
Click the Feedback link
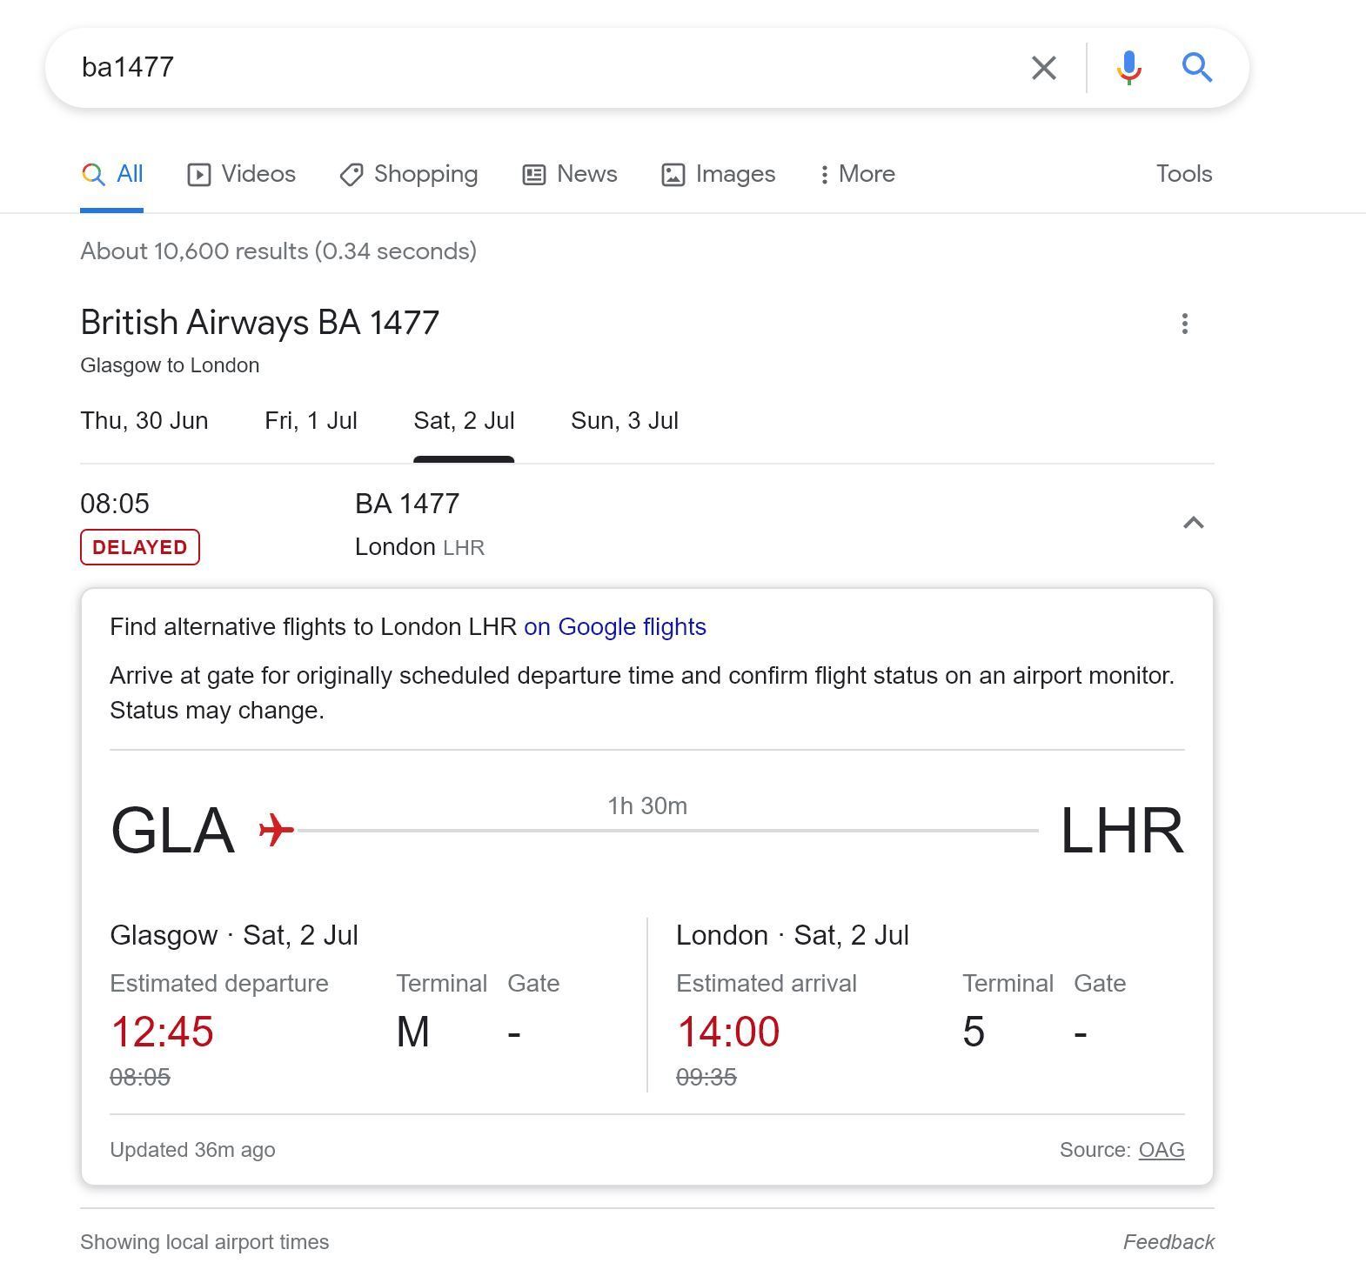1168,1242
